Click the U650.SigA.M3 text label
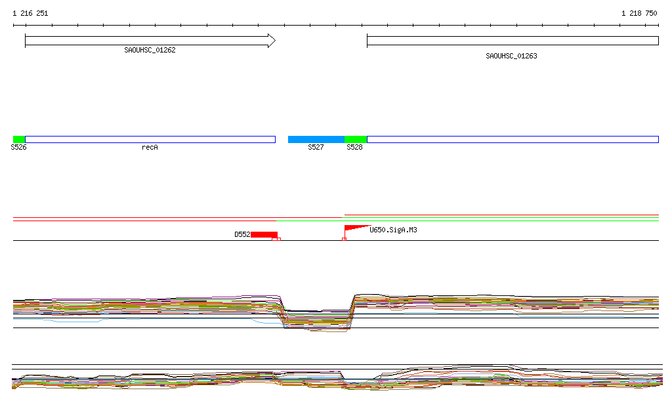The height and width of the screenshot is (401, 672). coord(394,230)
